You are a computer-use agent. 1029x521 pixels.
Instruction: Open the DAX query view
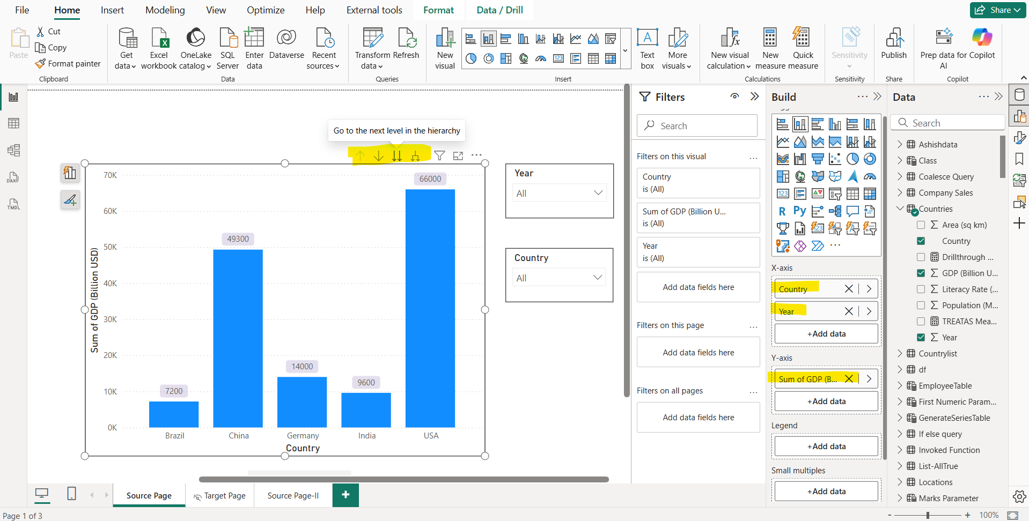(x=13, y=177)
